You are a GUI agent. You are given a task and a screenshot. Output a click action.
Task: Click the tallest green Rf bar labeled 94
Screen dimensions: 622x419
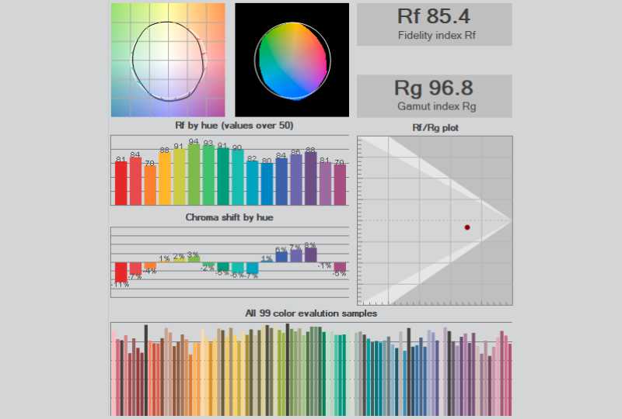pyautogui.click(x=194, y=175)
